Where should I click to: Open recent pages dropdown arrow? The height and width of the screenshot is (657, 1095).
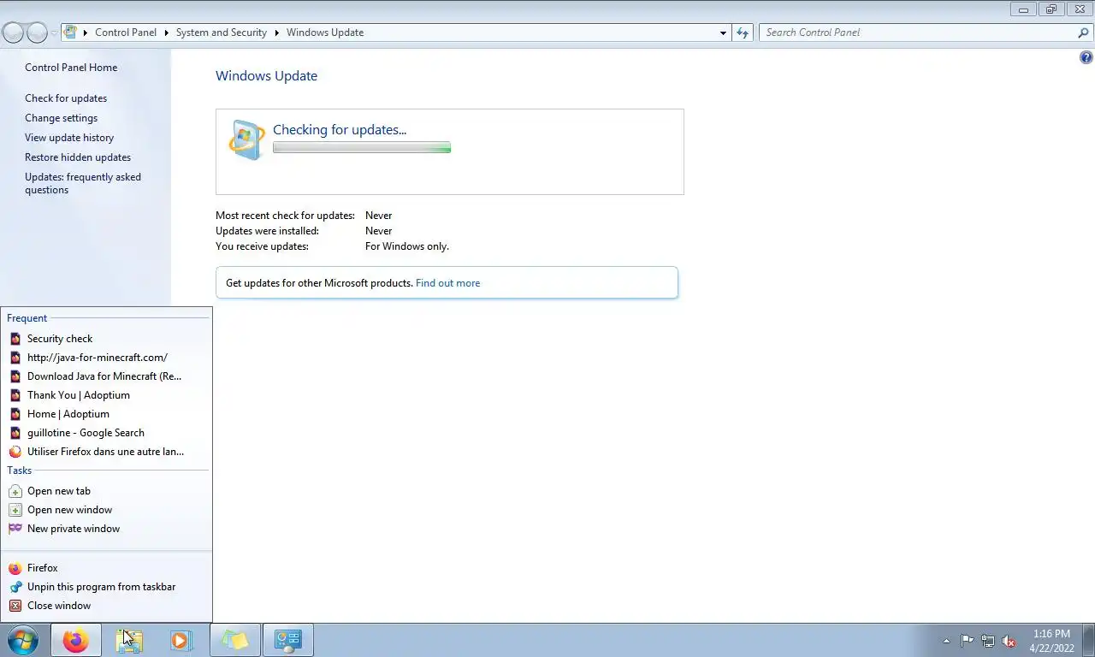click(54, 33)
